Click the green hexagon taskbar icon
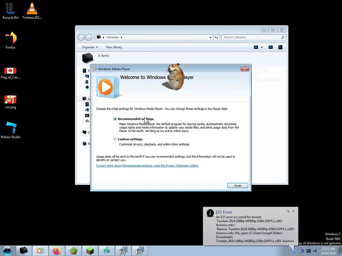This screenshot has height=256, width=342. (73, 251)
